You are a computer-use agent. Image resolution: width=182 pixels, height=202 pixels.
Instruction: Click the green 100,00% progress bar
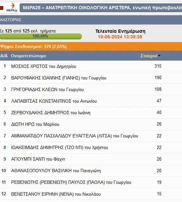pos(41,36)
